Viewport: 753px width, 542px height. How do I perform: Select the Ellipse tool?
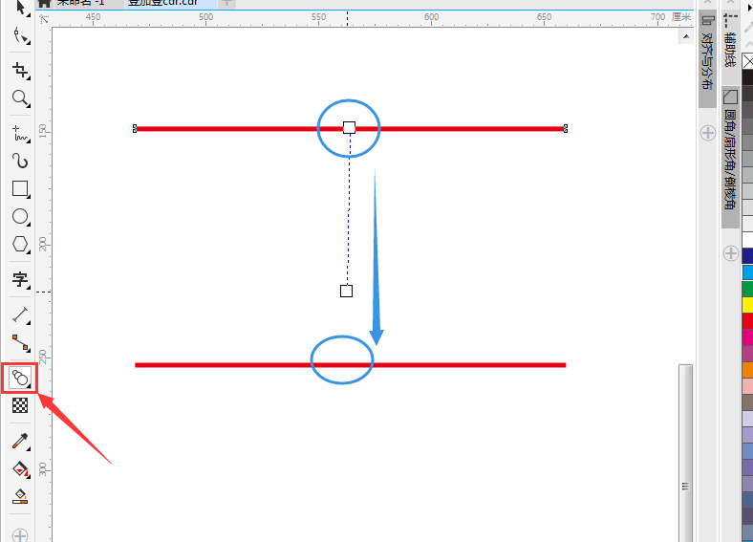tap(20, 216)
